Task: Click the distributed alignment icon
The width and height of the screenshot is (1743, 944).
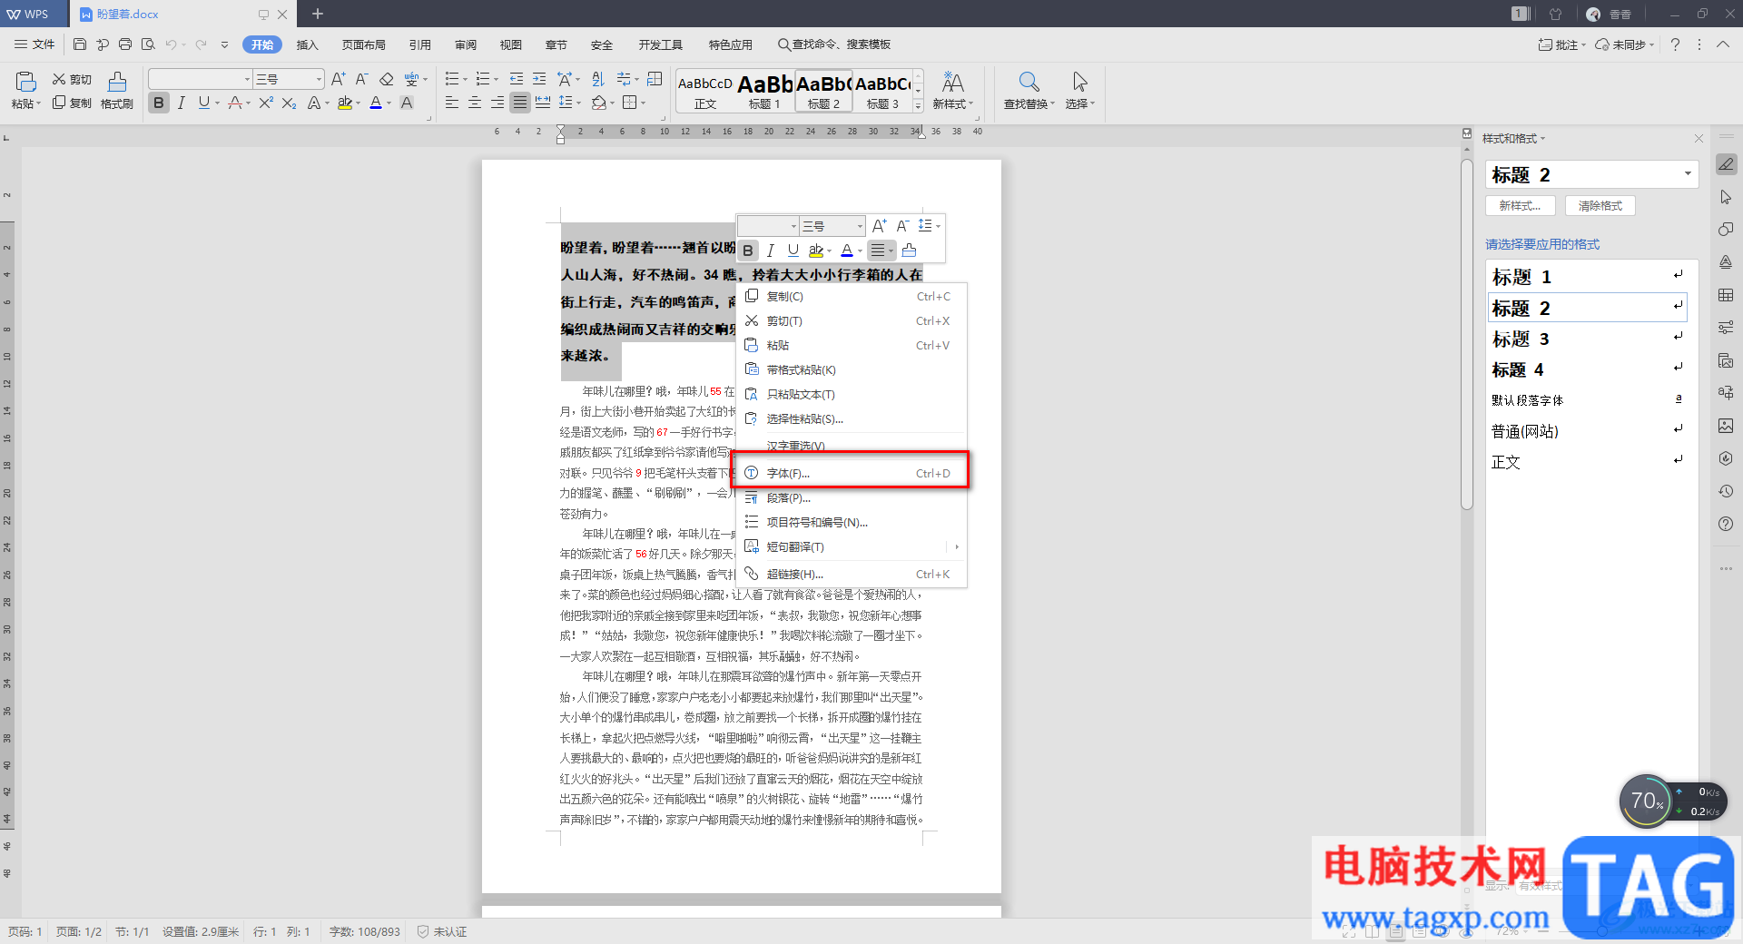Action: click(x=543, y=103)
